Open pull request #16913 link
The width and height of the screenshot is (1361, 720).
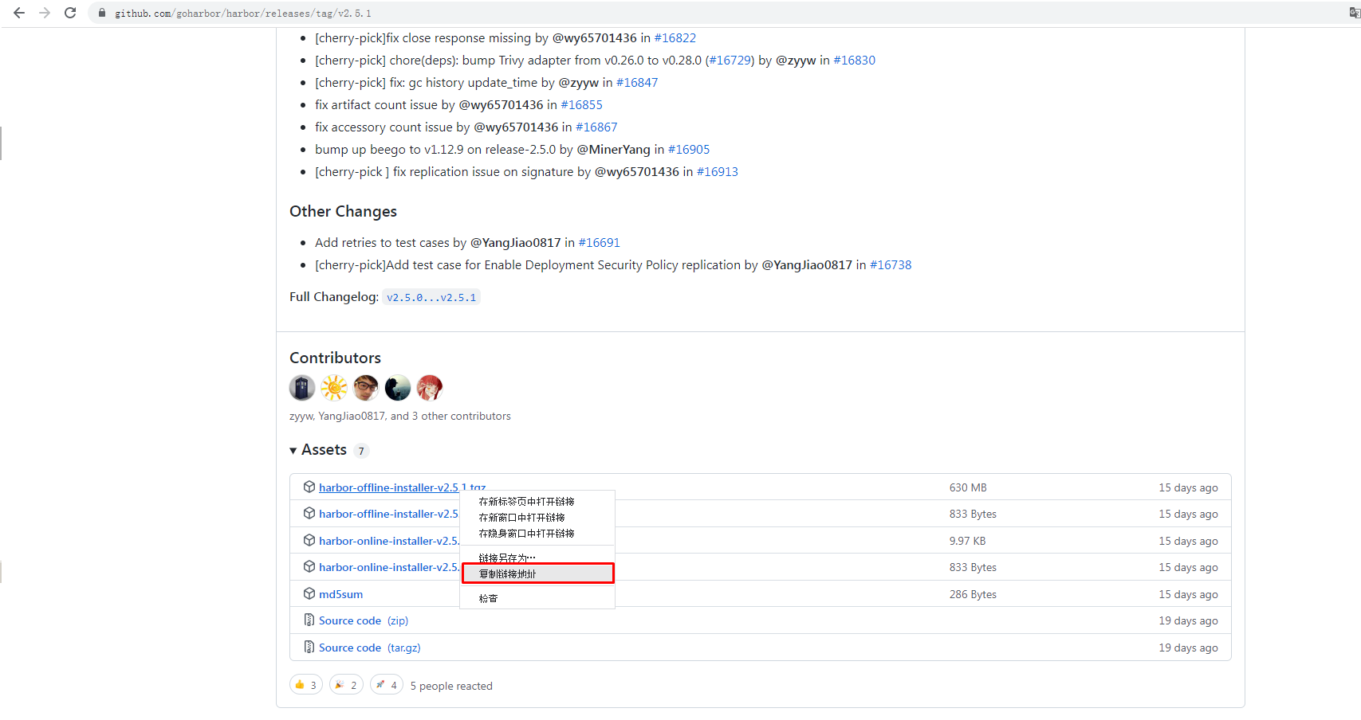[x=717, y=172]
